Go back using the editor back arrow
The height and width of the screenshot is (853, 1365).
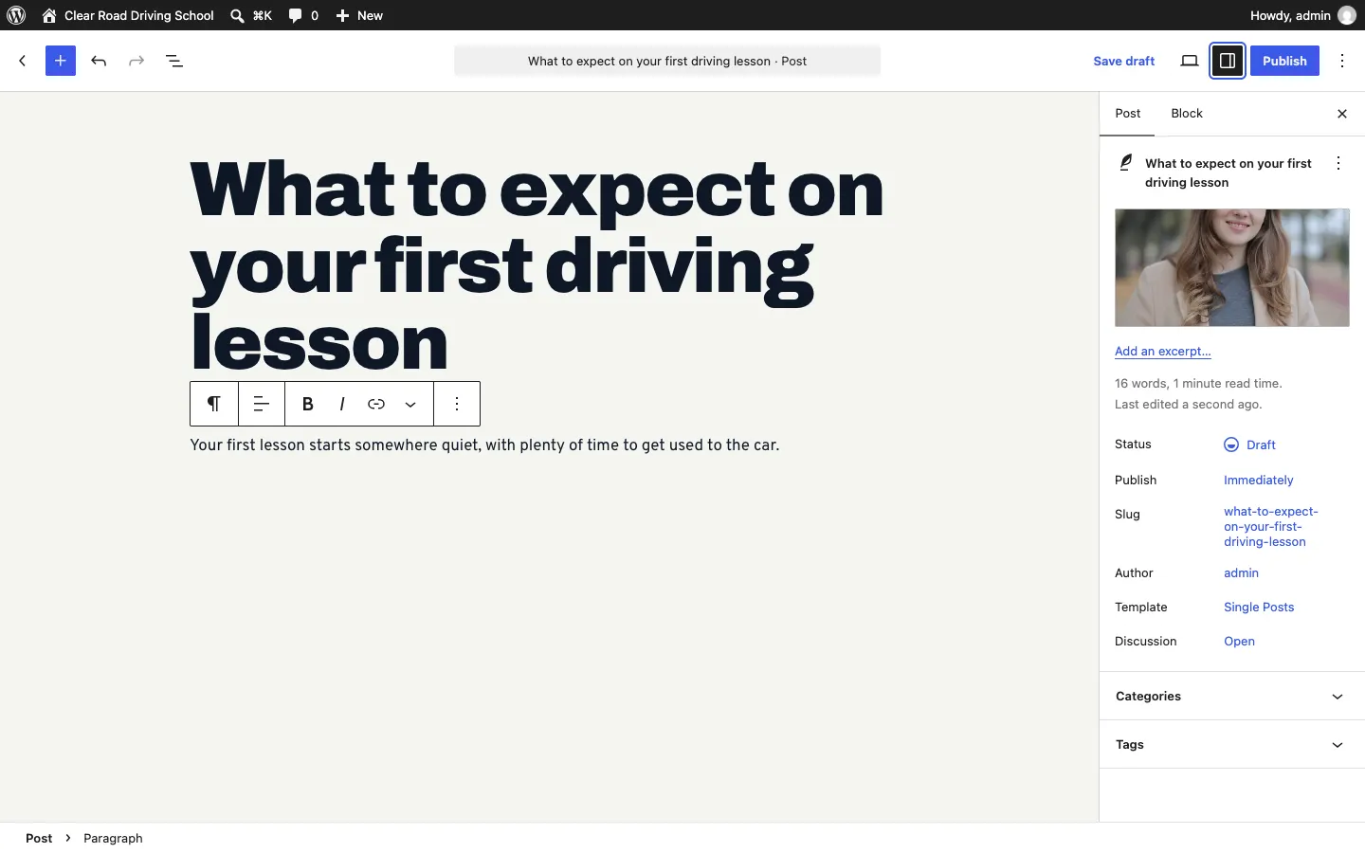pos(23,61)
